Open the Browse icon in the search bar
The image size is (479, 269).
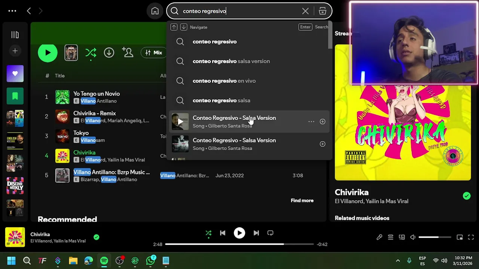[x=323, y=11]
